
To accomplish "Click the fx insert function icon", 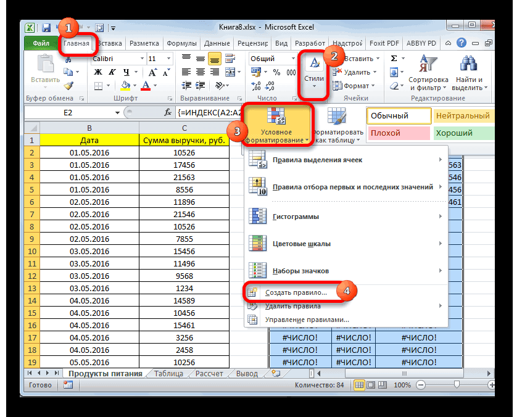I will (x=168, y=112).
